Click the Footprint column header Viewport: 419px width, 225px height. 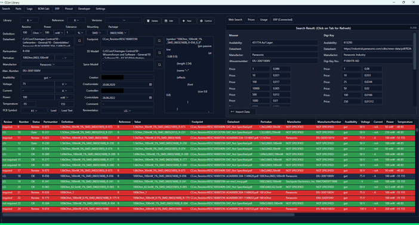[x=208, y=122]
